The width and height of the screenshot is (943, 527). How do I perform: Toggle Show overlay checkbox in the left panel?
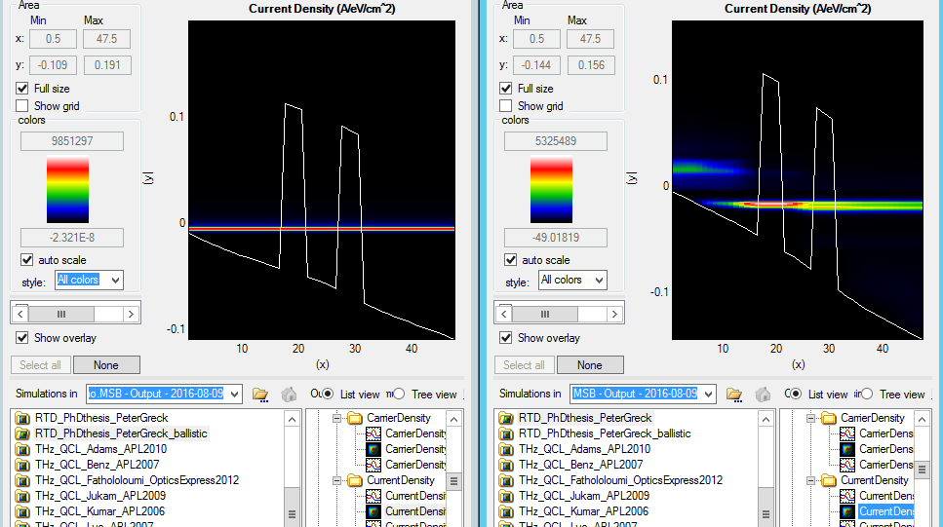click(x=22, y=338)
